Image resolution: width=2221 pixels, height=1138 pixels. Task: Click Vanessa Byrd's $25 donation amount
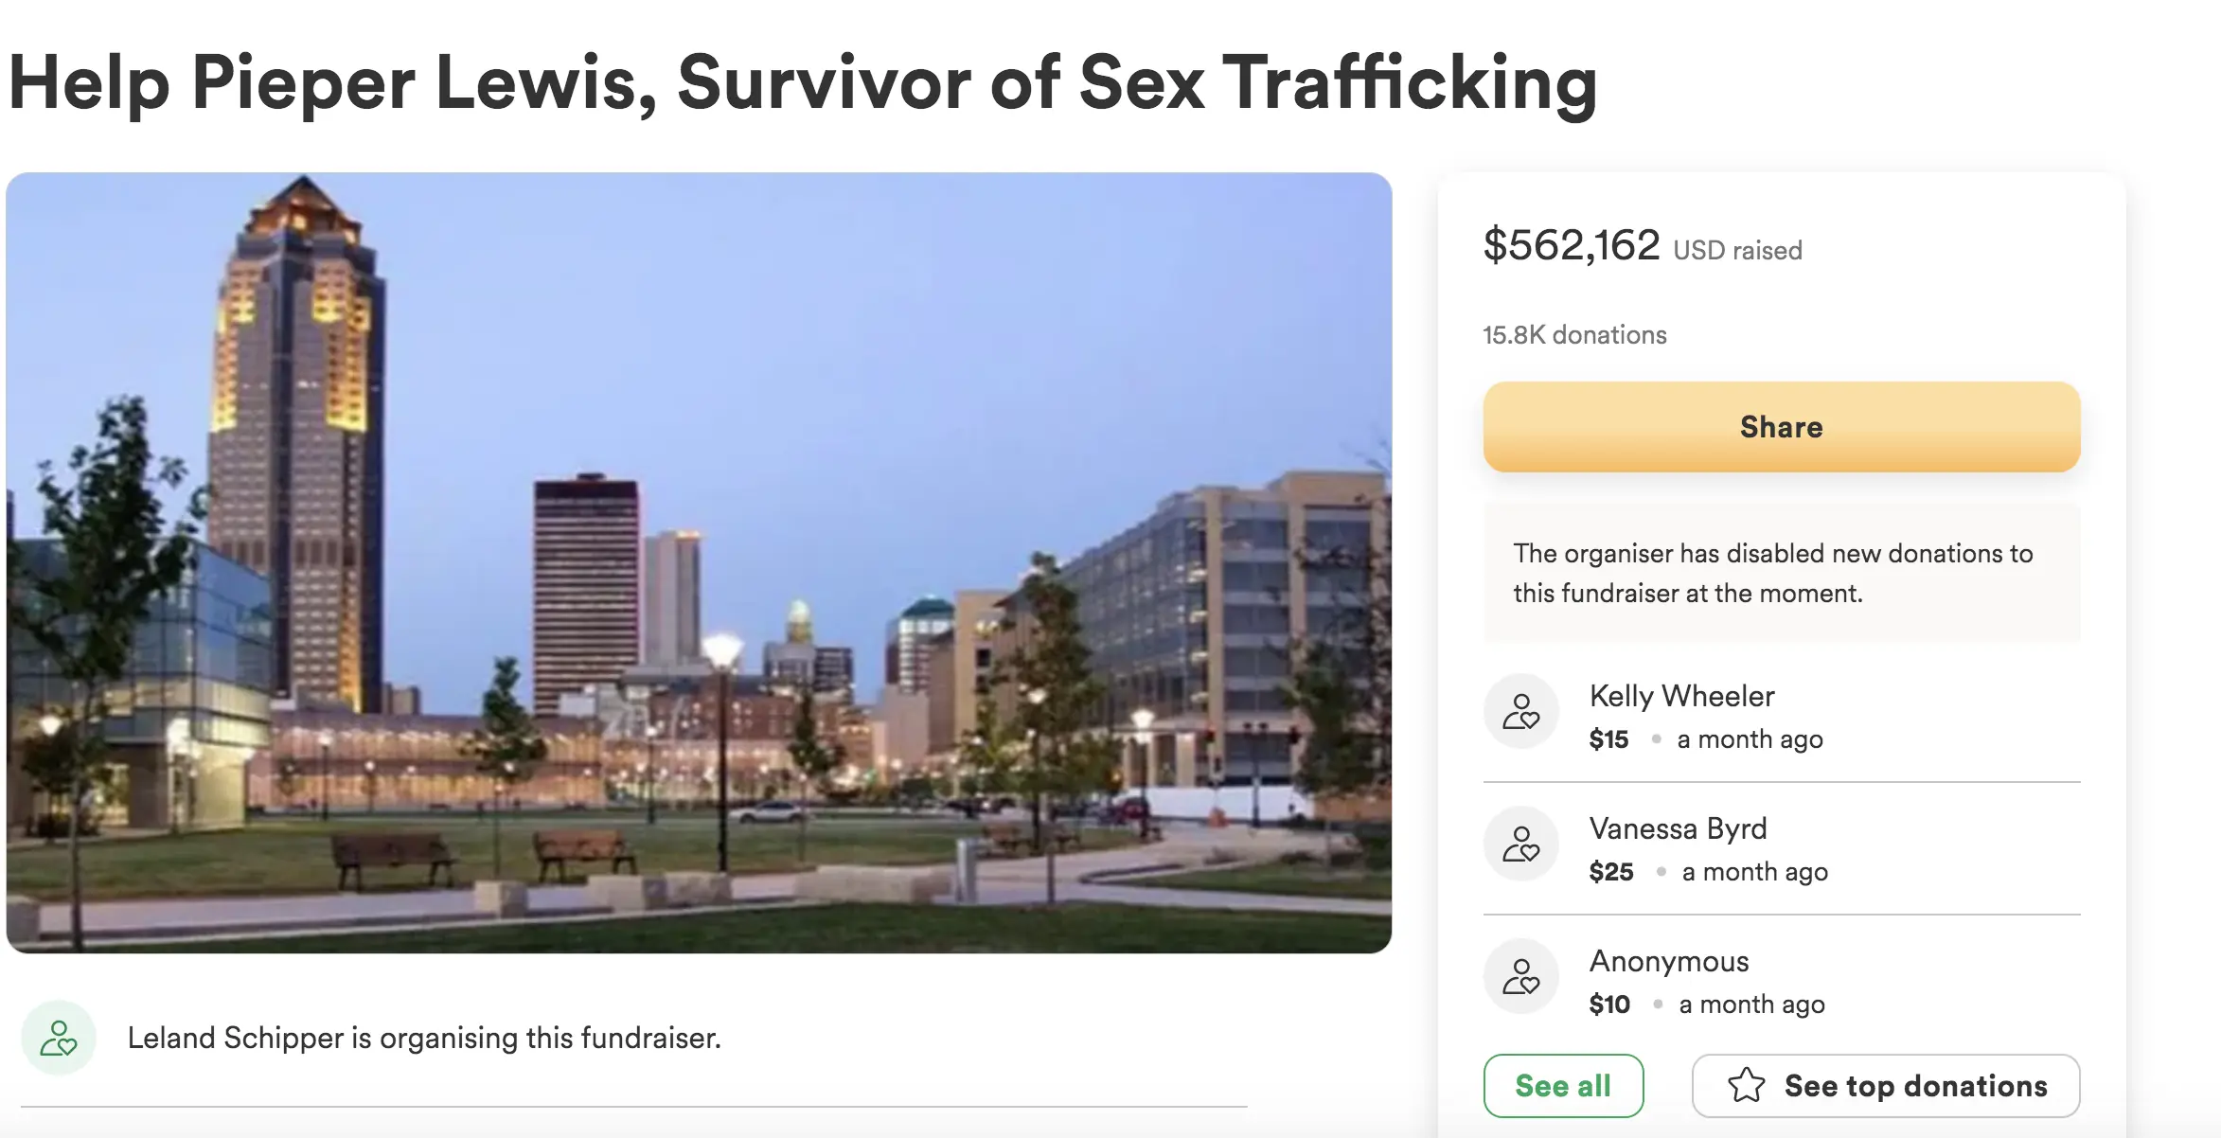click(x=1611, y=872)
